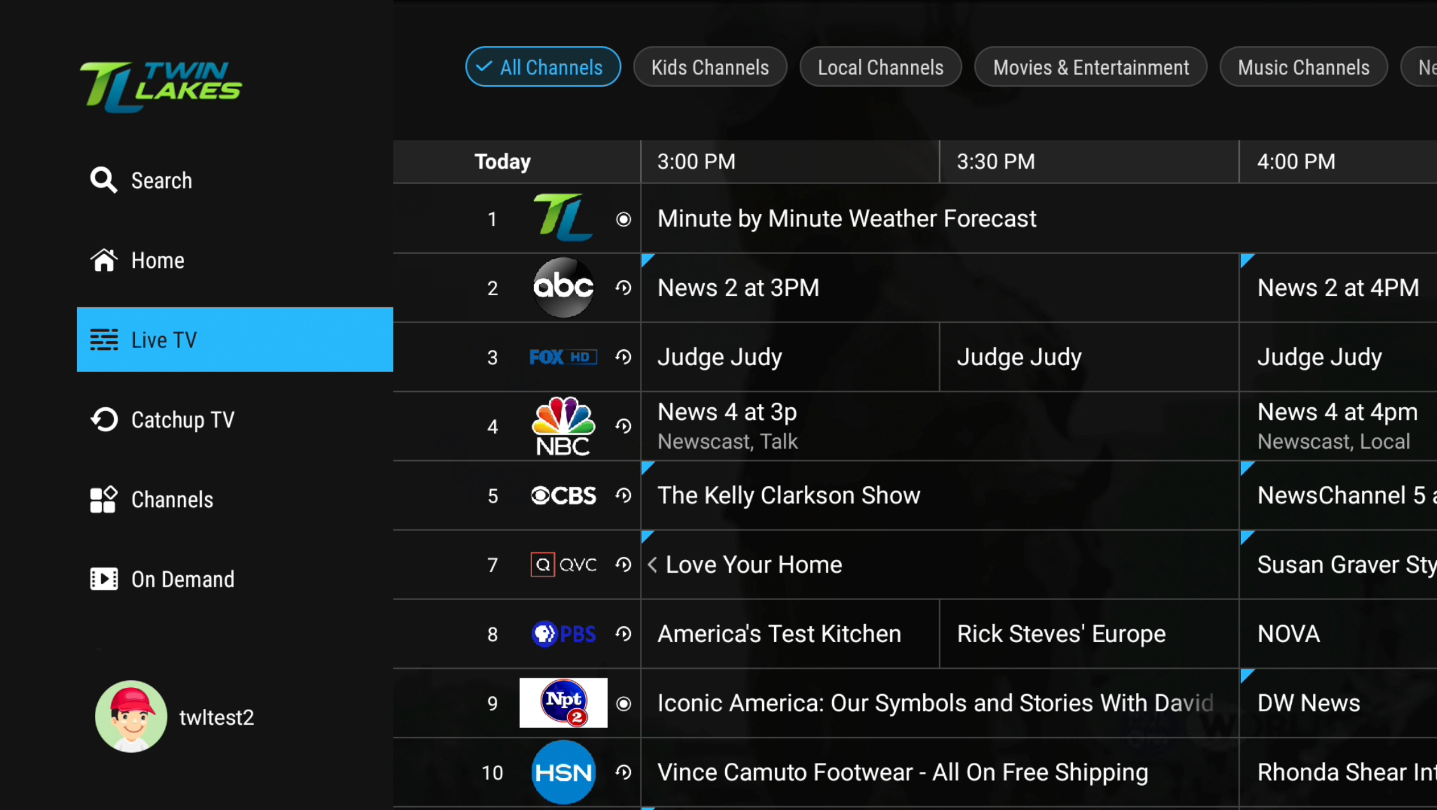The image size is (1437, 810).
Task: Open Catchup TV menu item
Action: [x=234, y=419]
